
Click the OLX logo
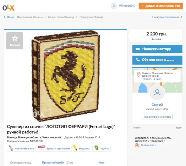[x=9, y=8]
